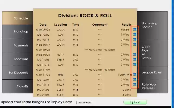Click the image icon for Mon 09/24 game
174x108 pixels.
pyautogui.click(x=134, y=29)
